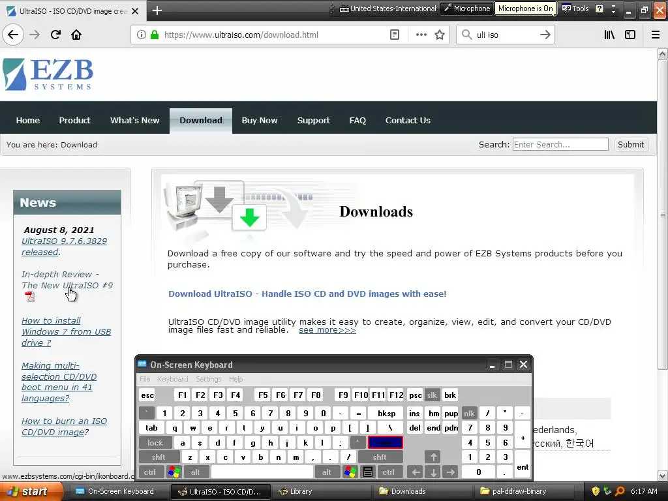Open United States-International keyboard layout selector
Viewport: 668px width, 501px height.
(x=388, y=8)
